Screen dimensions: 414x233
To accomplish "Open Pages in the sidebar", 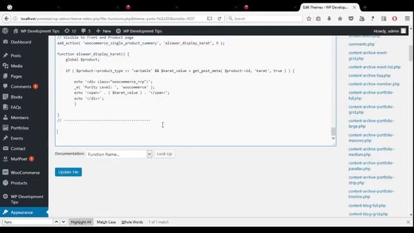I will 16,76.
